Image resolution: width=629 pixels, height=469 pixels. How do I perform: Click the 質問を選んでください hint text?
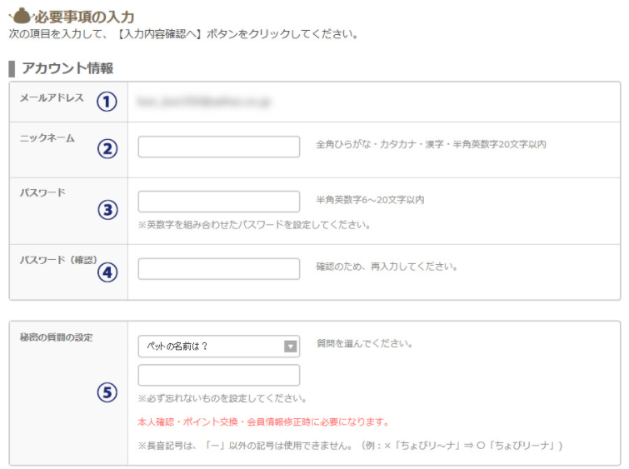[x=365, y=343]
